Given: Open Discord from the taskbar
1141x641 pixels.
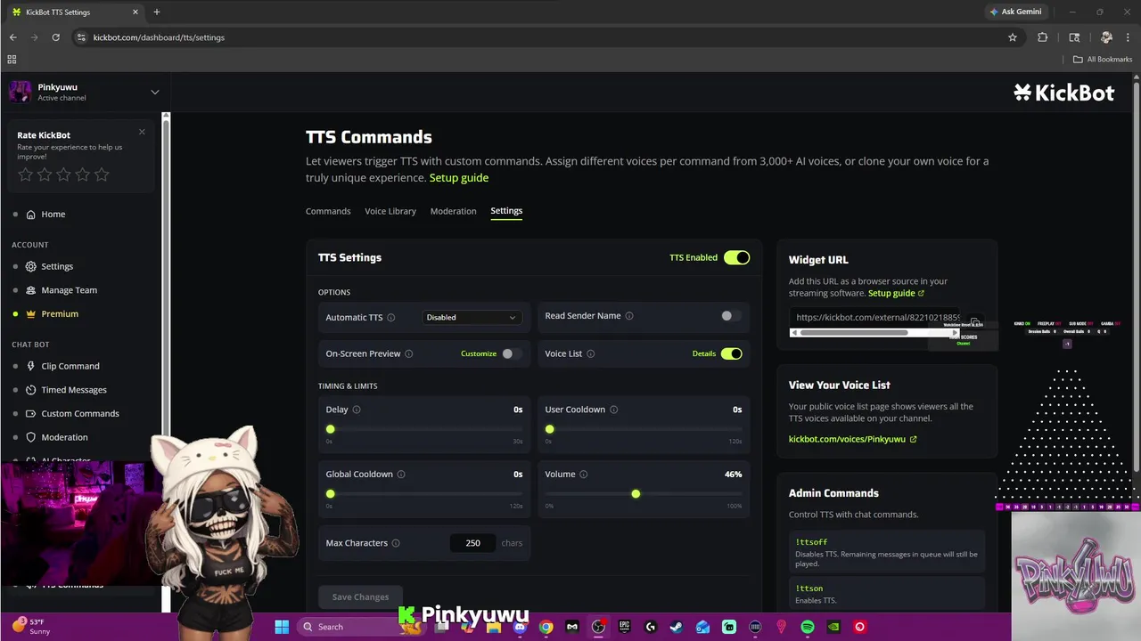Looking at the screenshot, I should pos(520,627).
